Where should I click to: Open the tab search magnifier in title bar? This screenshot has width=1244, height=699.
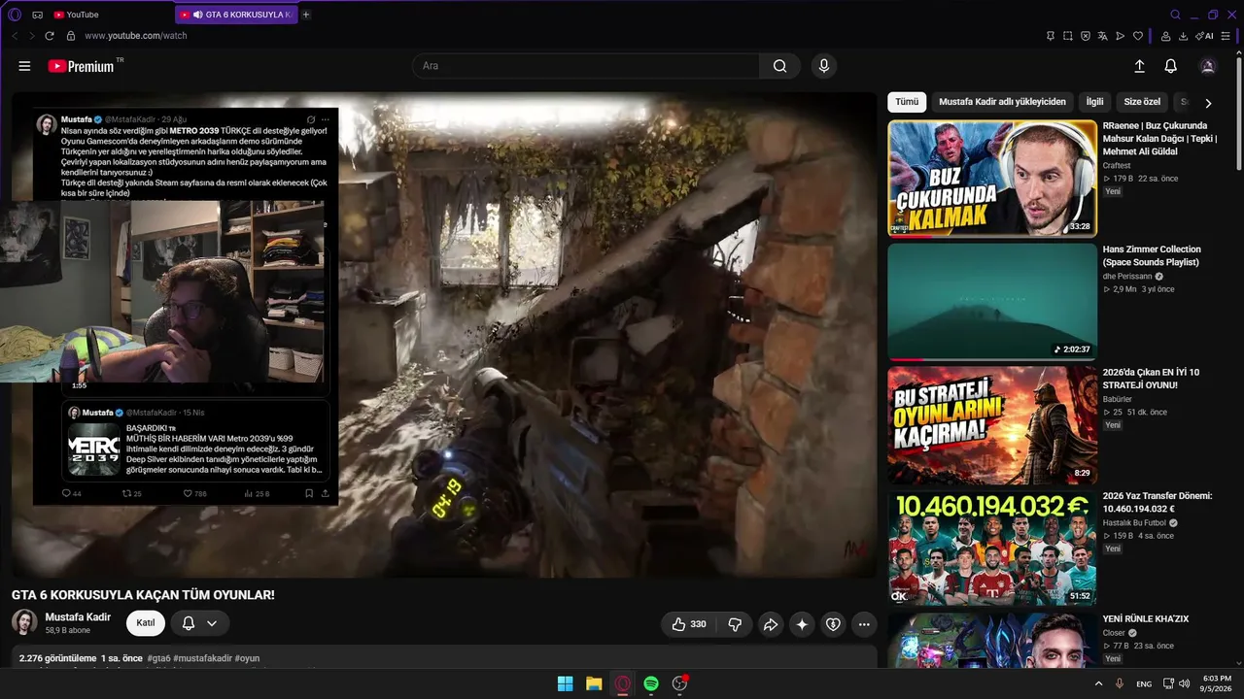pos(1175,15)
